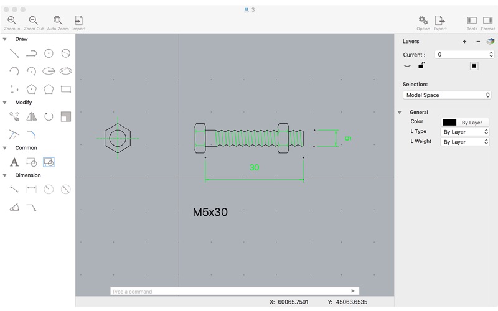
Task: Click the Zoom Out toolbar button
Action: (34, 23)
